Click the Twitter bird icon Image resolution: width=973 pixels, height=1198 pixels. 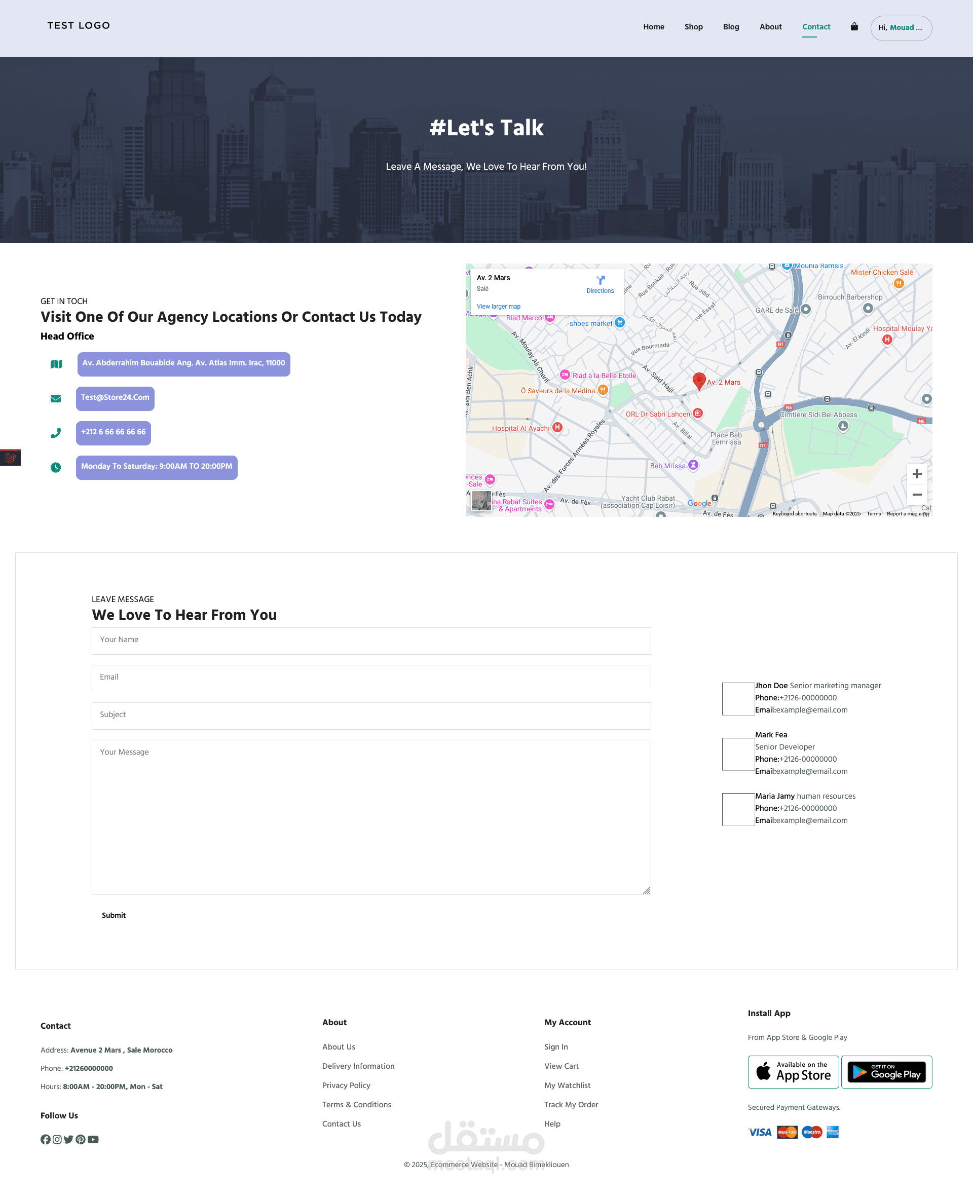point(68,1139)
